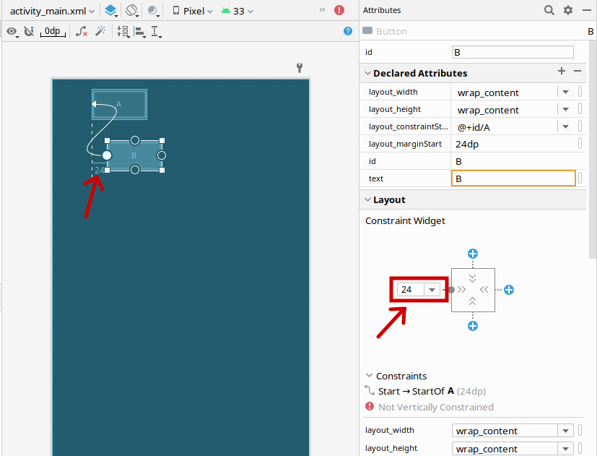Viewport: 597px width, 456px height.
Task: Click the Clear All Constraints icon
Action: (x=82, y=32)
